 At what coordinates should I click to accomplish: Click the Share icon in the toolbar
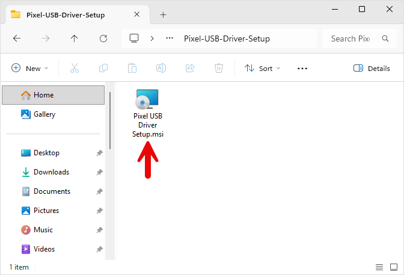[190, 68]
